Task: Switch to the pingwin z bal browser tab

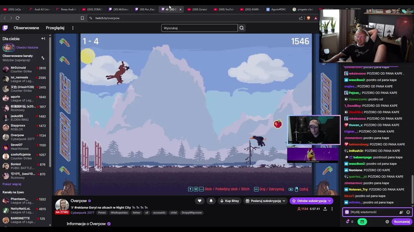Action: pyautogui.click(x=303, y=9)
